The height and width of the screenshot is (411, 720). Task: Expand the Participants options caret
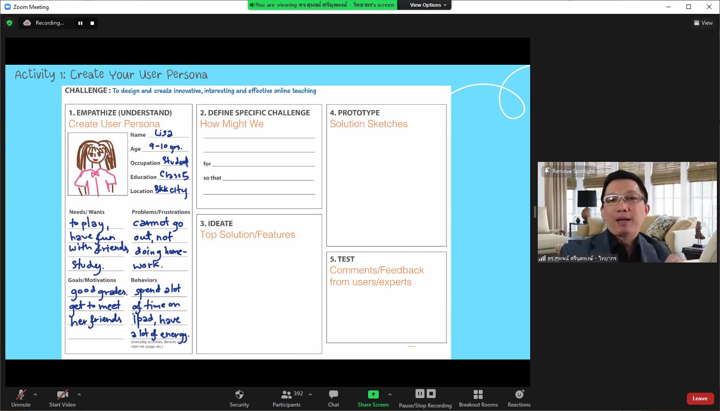(310, 394)
